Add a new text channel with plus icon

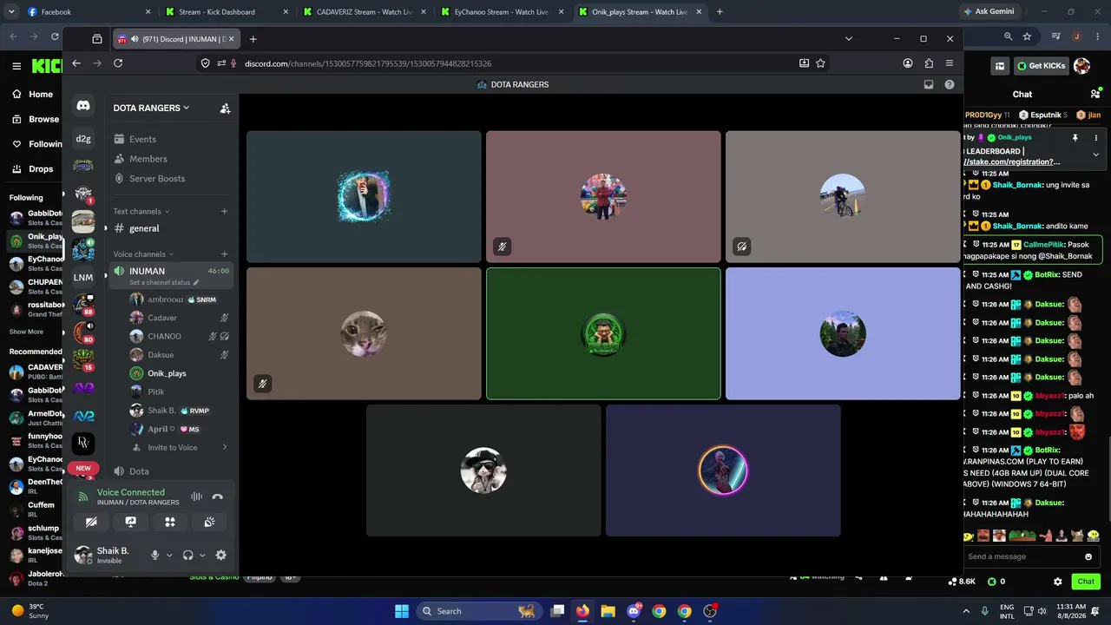224,211
